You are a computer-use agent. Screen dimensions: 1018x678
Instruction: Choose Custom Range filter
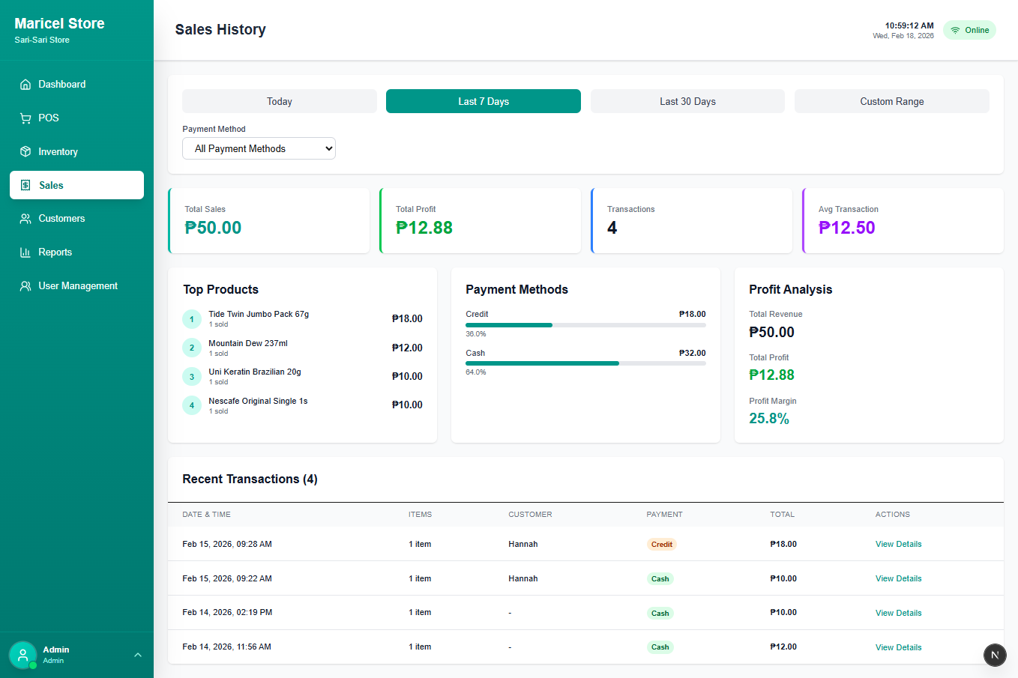click(892, 101)
